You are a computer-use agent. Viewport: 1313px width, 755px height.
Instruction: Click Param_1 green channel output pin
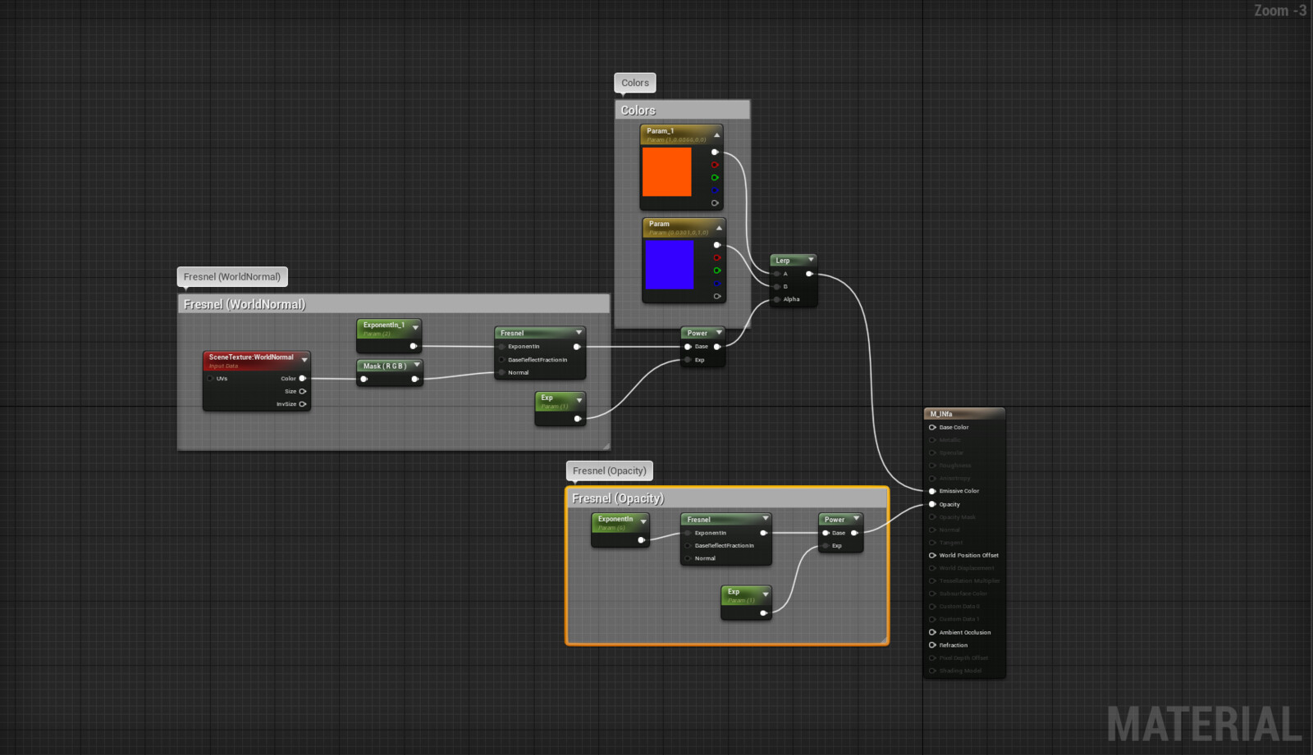click(715, 178)
